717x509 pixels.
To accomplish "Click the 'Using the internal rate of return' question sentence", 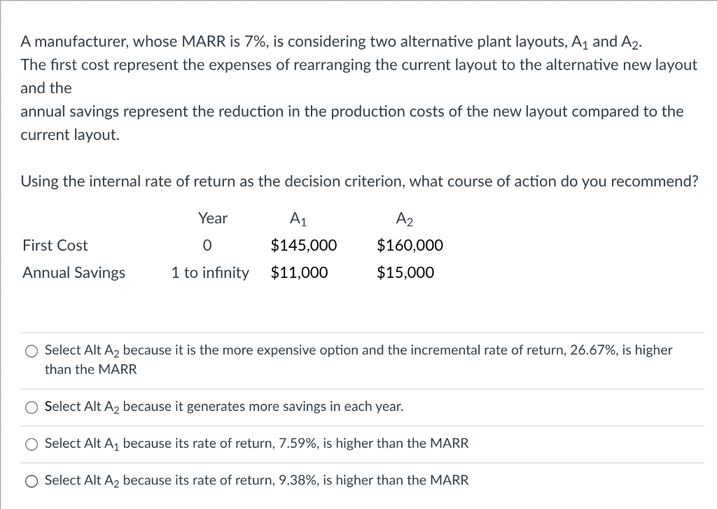I will point(359,182).
